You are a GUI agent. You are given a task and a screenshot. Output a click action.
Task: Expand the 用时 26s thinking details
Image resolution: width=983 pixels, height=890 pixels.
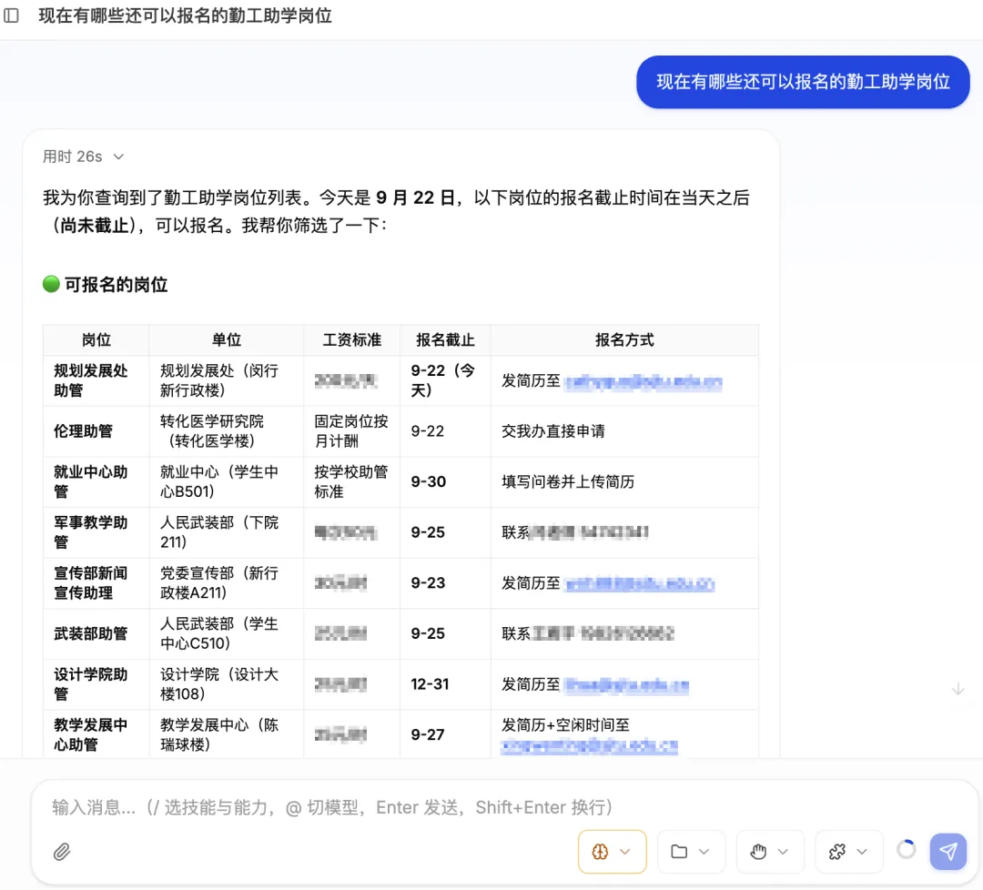click(83, 157)
